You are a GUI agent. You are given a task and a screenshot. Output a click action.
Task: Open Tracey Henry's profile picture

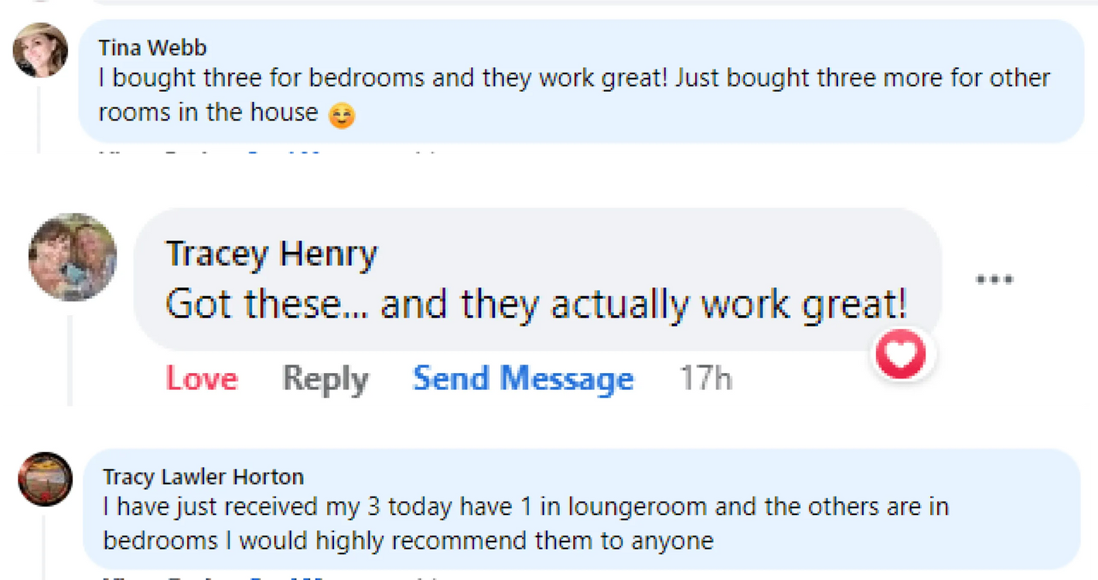coord(73,257)
